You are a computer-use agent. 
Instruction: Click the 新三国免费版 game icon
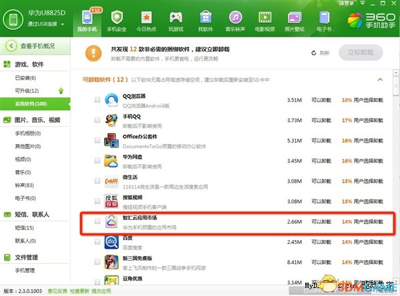click(111, 262)
